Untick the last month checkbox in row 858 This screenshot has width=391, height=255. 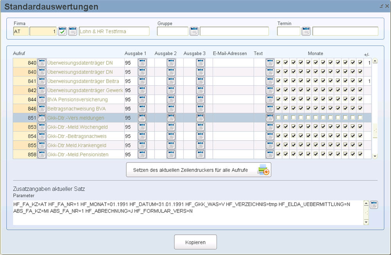pyautogui.click(x=360, y=154)
